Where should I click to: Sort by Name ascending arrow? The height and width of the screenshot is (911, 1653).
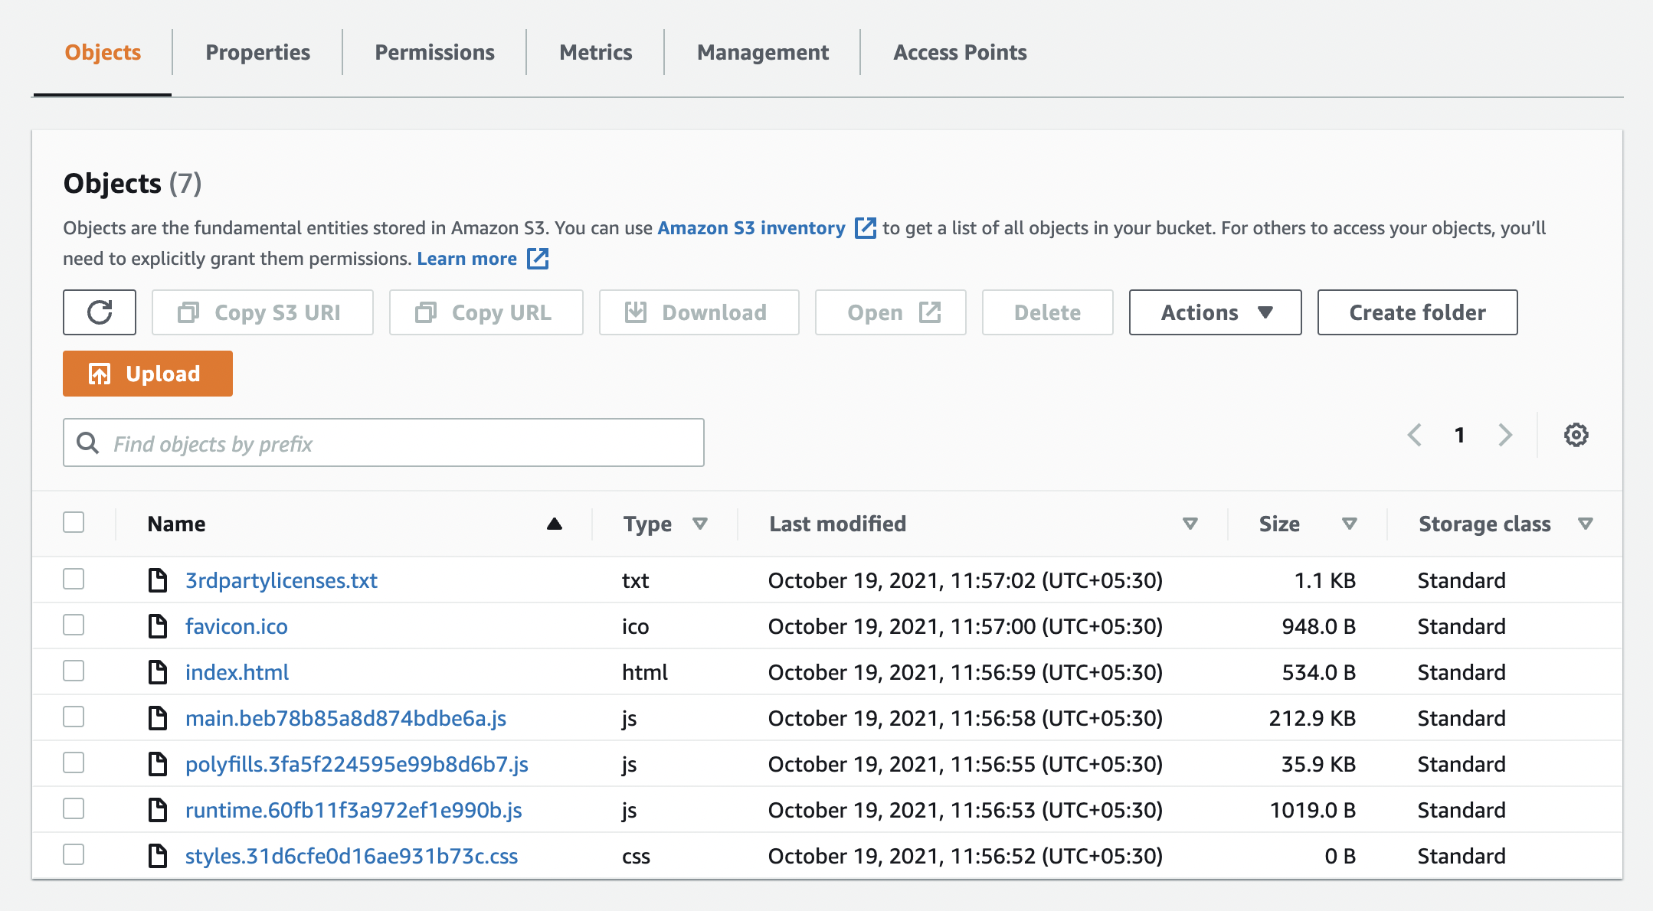(555, 524)
